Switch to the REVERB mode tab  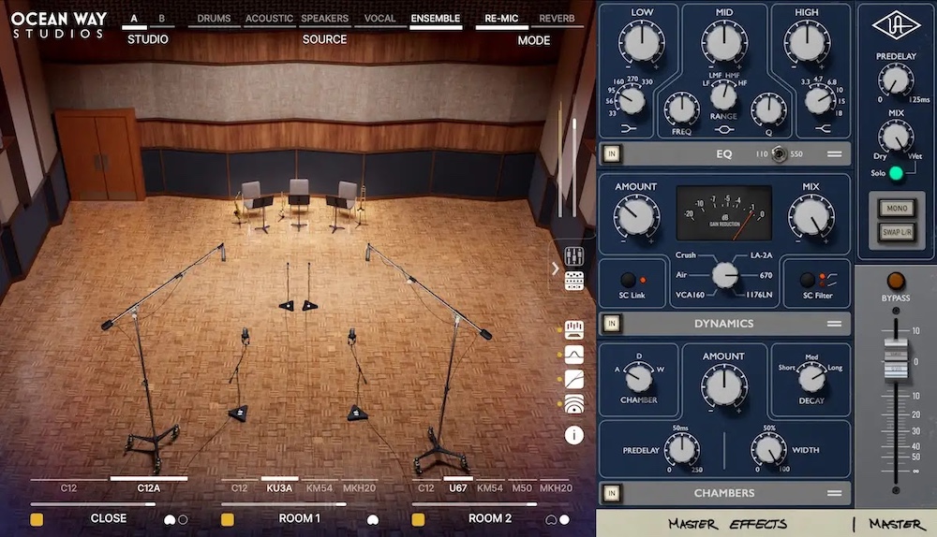pos(557,19)
